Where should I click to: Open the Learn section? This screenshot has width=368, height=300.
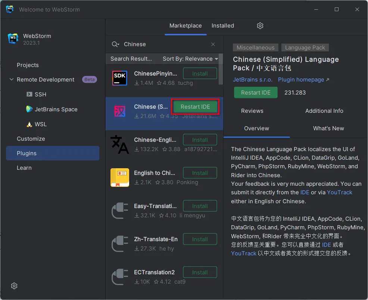tap(24, 168)
